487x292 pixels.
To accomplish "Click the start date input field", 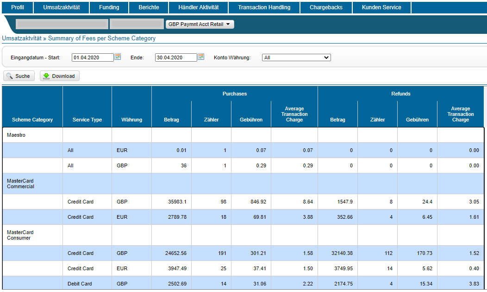I will point(93,57).
